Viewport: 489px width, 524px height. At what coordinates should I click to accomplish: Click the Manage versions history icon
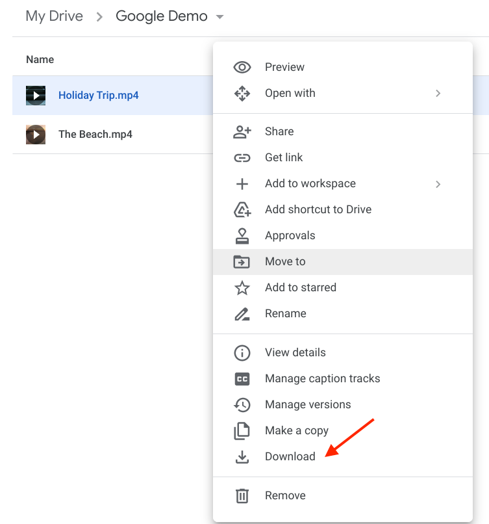[242, 405]
